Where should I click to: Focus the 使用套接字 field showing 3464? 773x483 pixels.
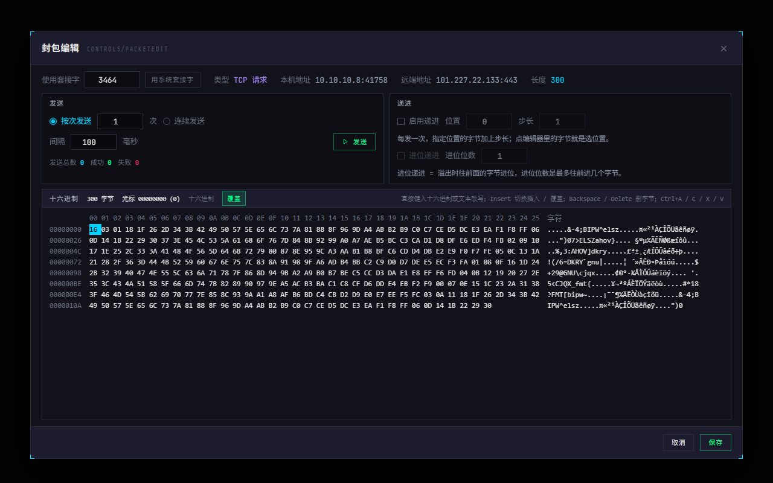tap(112, 80)
